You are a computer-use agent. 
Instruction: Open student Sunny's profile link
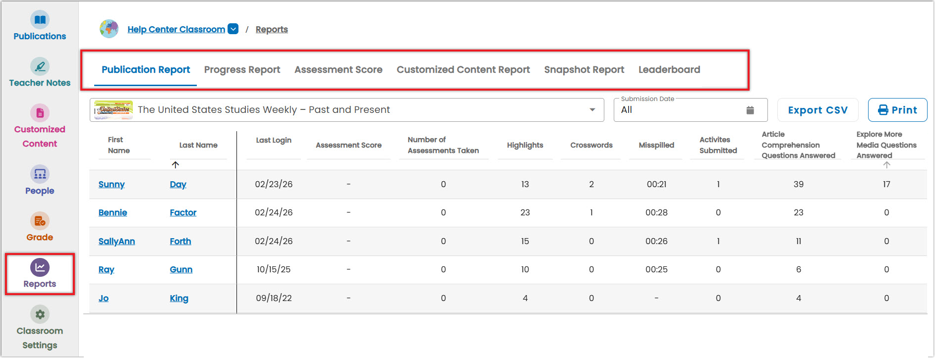[112, 184]
